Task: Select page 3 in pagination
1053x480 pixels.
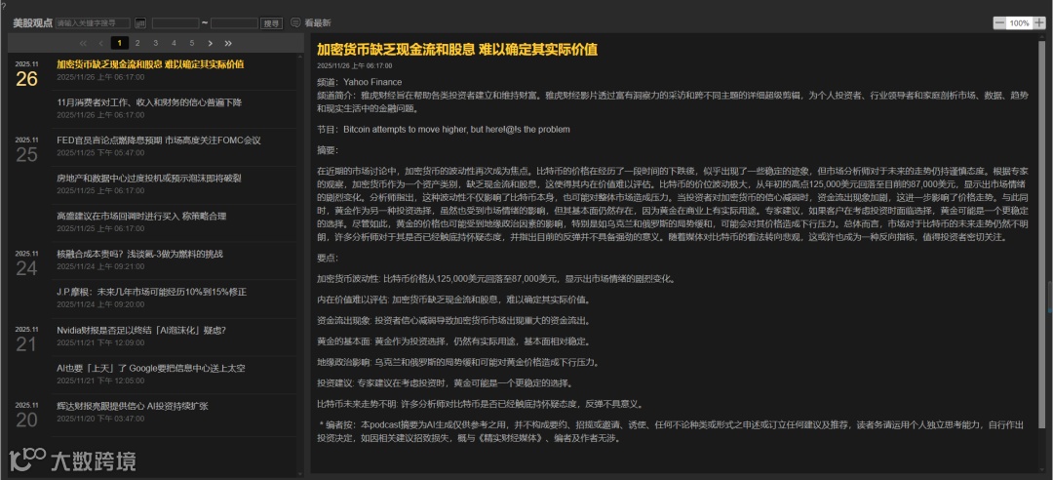Action: coord(156,43)
